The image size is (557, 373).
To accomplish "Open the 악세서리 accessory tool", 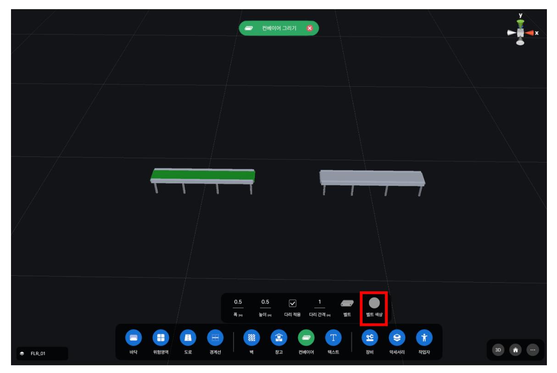I will point(397,338).
